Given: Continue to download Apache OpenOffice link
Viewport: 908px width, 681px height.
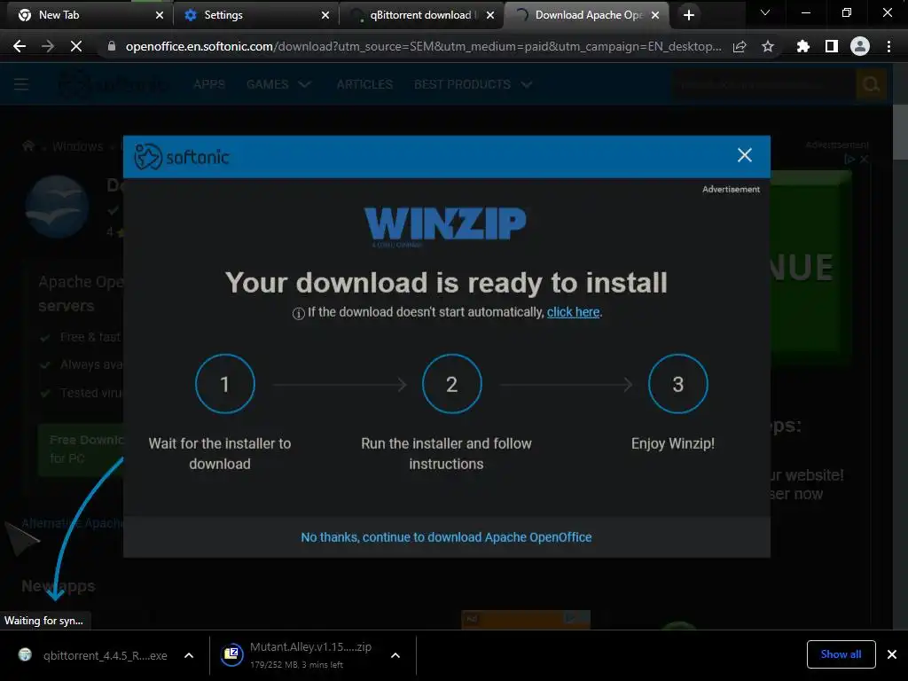Looking at the screenshot, I should point(446,537).
